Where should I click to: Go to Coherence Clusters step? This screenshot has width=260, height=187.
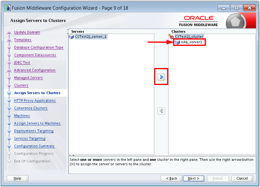31,108
